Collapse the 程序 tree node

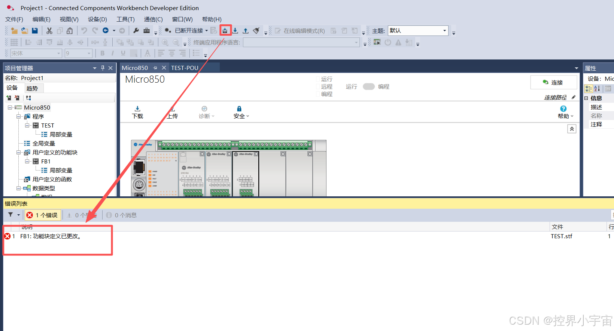(x=18, y=116)
